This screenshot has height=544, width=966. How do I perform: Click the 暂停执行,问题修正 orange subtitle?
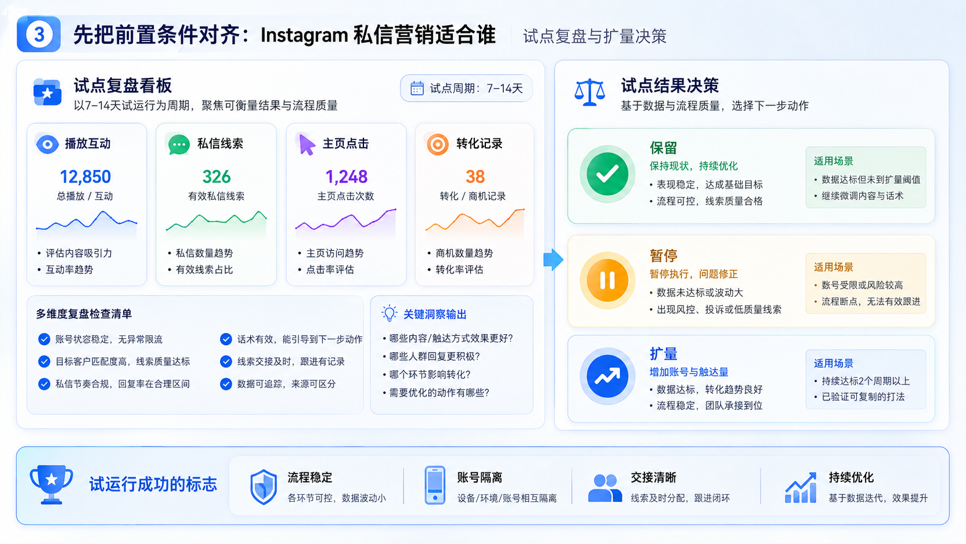693,274
